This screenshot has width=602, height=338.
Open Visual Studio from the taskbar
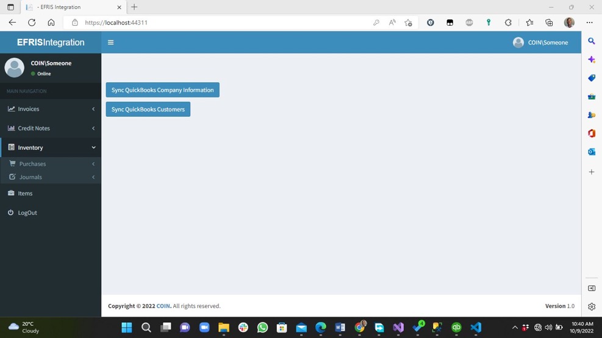pyautogui.click(x=398, y=327)
